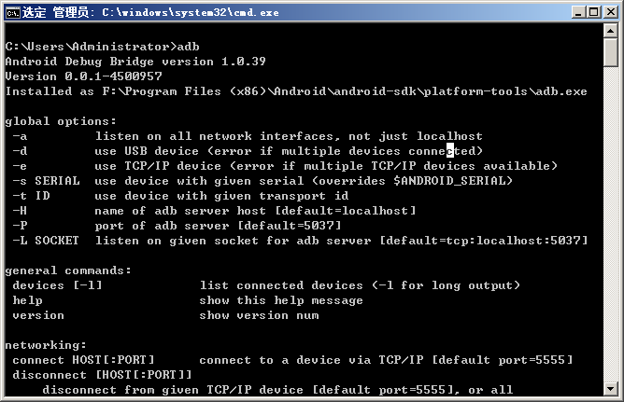Click the '-L SOCKET' option text
Image resolution: width=624 pixels, height=402 pixels.
46,241
